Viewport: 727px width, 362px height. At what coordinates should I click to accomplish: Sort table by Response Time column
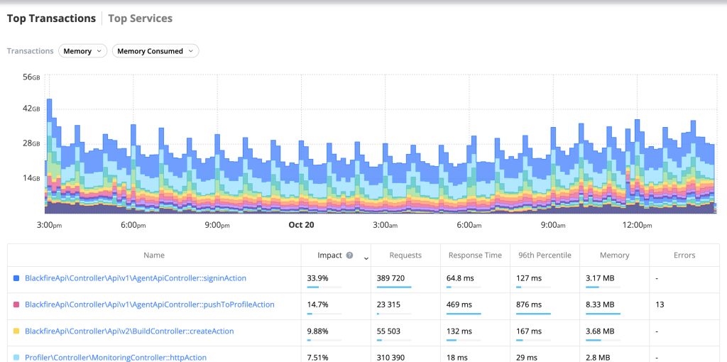474,256
